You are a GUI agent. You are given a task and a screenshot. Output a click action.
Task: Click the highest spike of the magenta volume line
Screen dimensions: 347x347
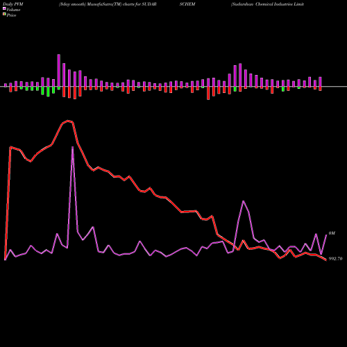pos(72,147)
